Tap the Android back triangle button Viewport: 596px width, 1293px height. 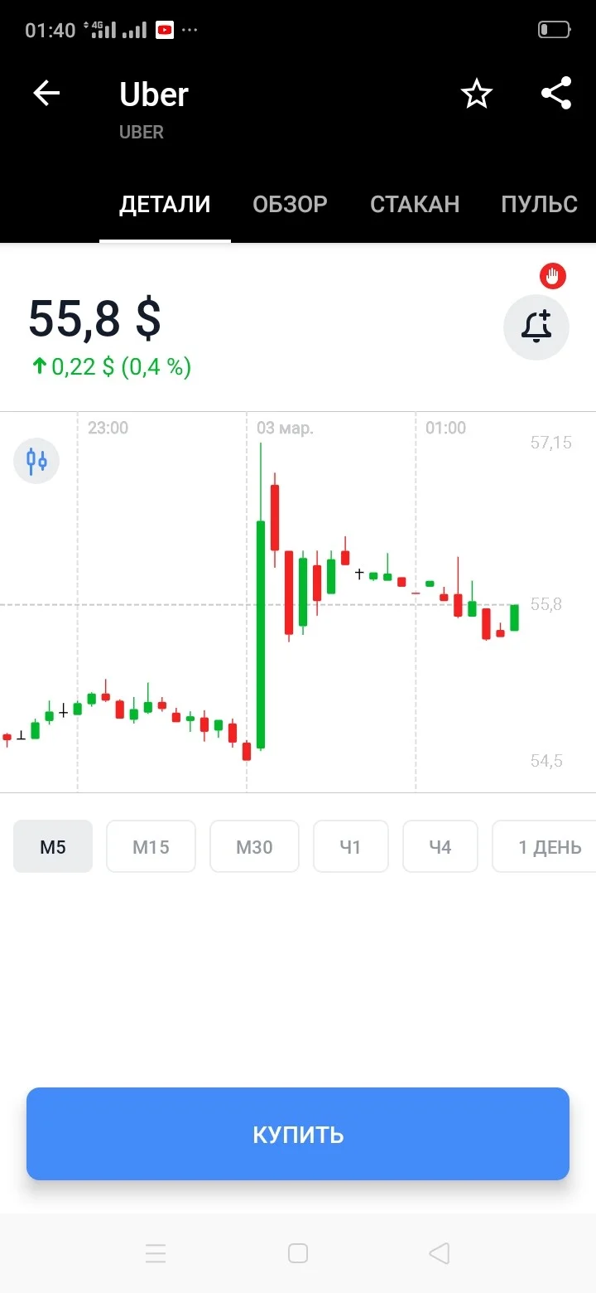point(440,1253)
